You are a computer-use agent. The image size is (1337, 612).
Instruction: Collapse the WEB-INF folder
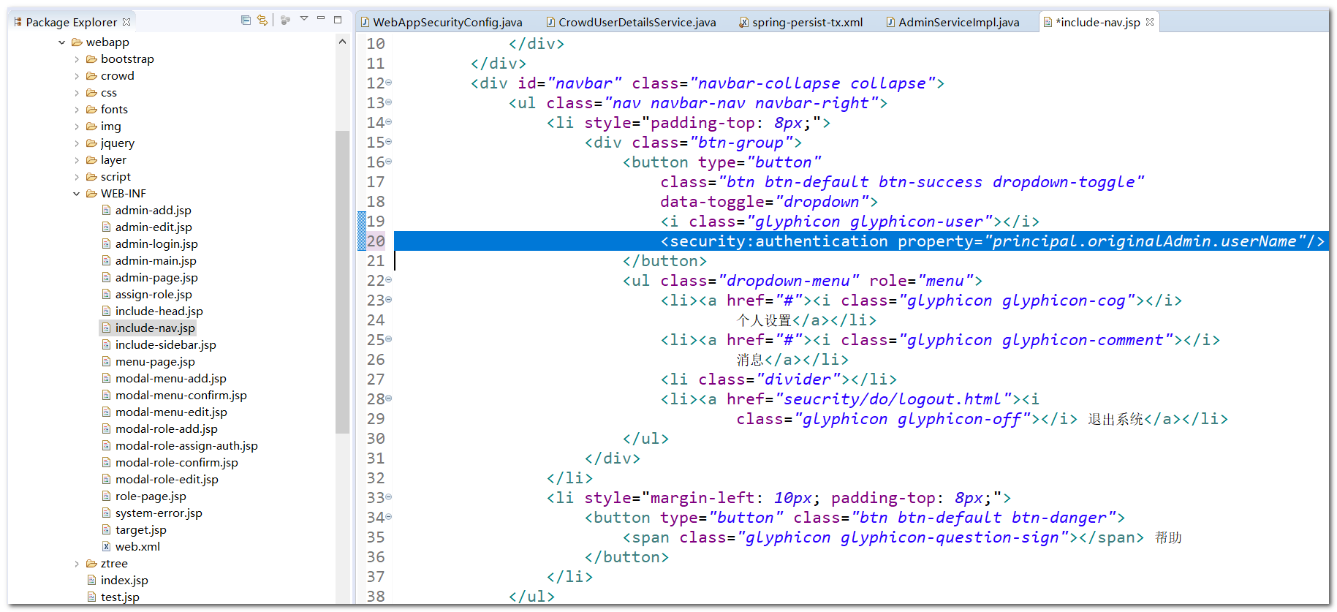(77, 194)
